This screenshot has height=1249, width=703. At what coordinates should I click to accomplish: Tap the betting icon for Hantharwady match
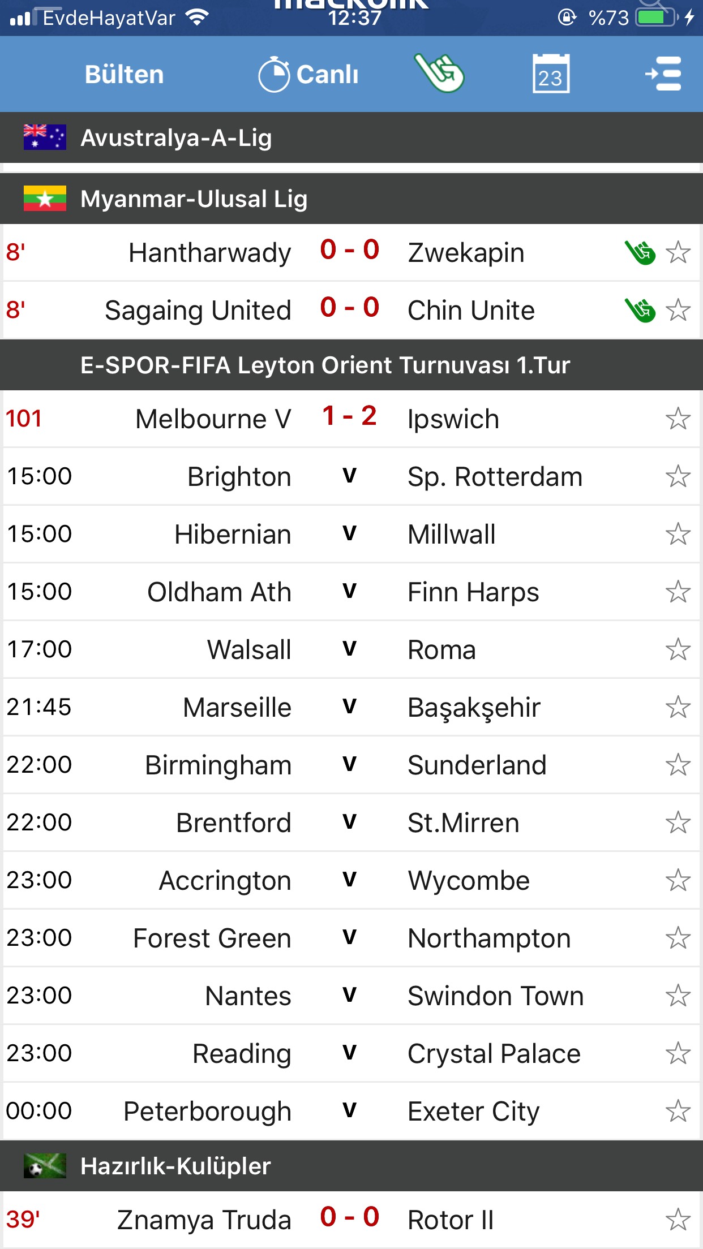point(640,252)
